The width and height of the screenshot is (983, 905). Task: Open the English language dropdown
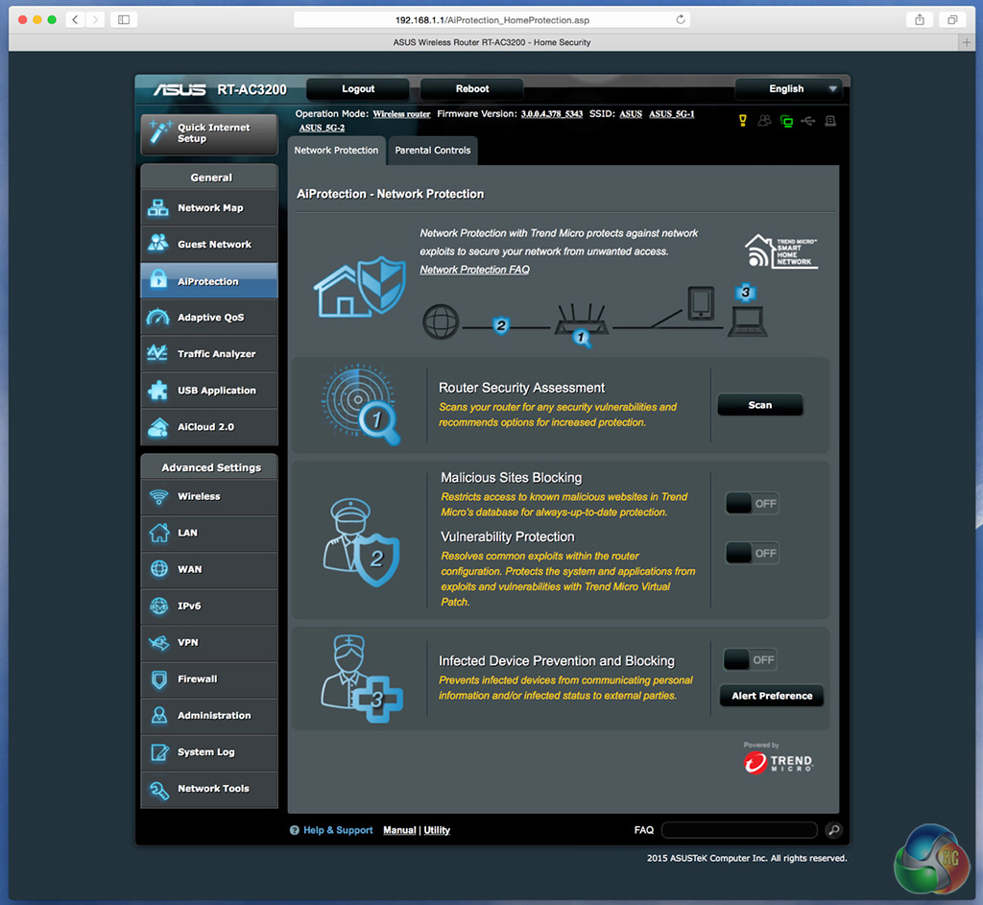click(788, 89)
